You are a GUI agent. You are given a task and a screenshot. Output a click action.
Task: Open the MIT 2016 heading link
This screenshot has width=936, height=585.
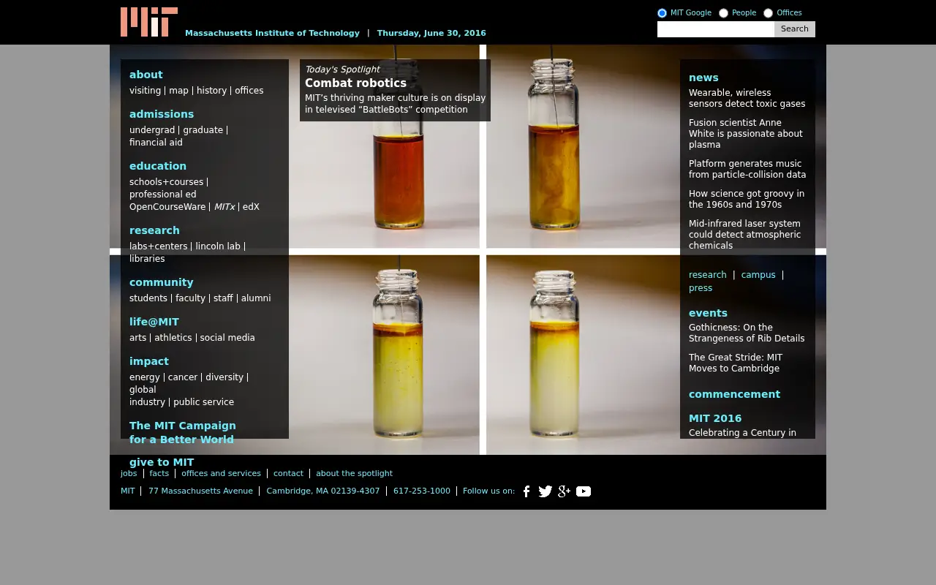tap(715, 418)
